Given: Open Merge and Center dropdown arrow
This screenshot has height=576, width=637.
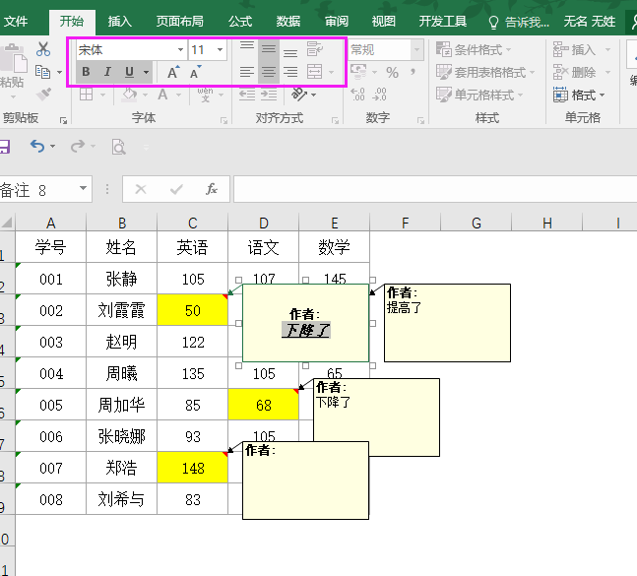Looking at the screenshot, I should click(x=332, y=72).
